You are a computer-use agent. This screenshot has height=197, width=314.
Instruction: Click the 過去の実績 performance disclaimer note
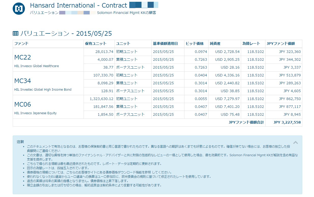pyautogui.click(x=77, y=181)
